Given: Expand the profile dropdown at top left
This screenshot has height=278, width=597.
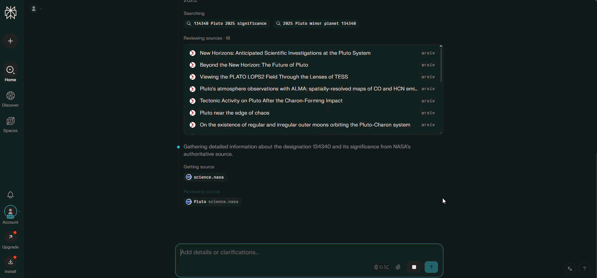Looking at the screenshot, I should coord(36,9).
